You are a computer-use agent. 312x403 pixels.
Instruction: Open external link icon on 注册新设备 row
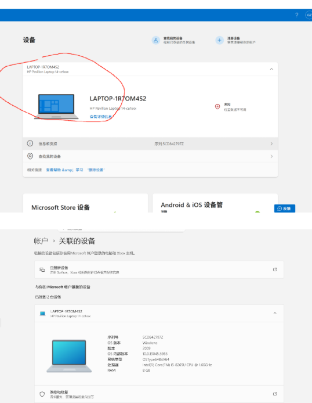click(275, 269)
